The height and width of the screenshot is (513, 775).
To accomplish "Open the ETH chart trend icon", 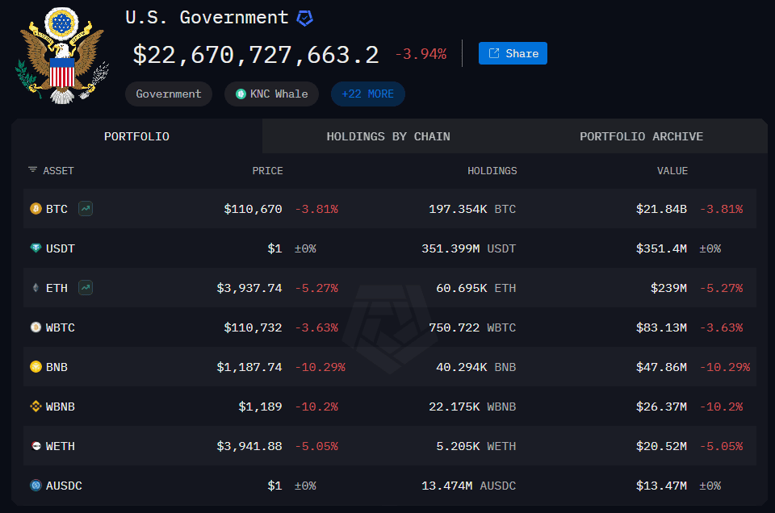I will click(86, 288).
